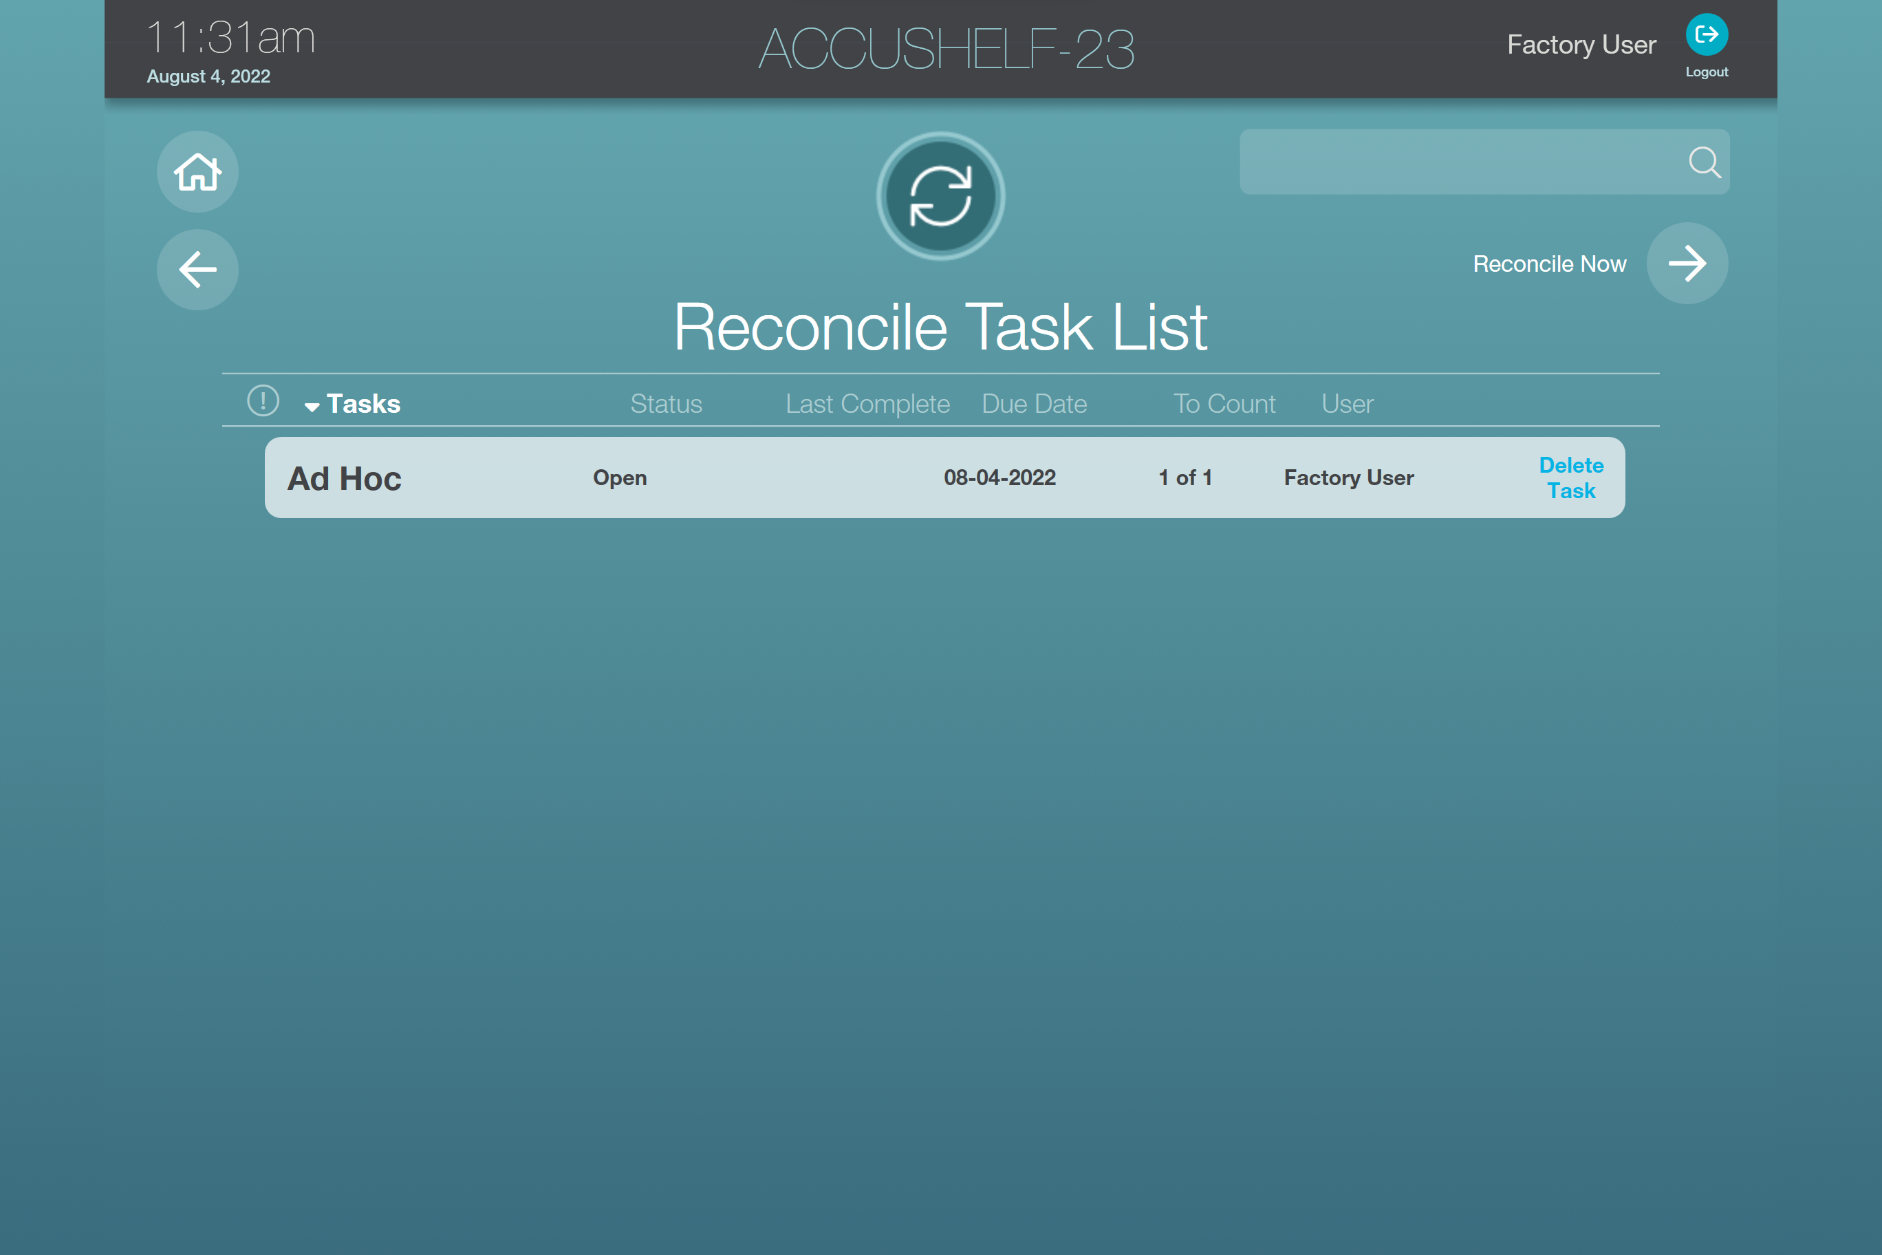Click the search magnifier icon
Viewport: 1882px width, 1255px height.
(x=1704, y=162)
